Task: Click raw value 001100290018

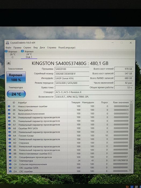Action: (120, 160)
